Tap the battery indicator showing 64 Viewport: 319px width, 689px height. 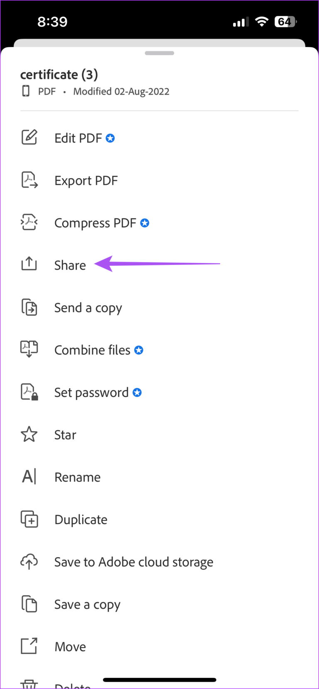(x=285, y=22)
